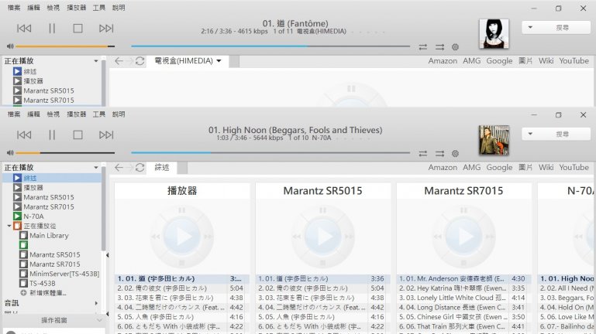Pause High Noon playback in bottom window
The height and width of the screenshot is (334, 596).
[x=52, y=135]
